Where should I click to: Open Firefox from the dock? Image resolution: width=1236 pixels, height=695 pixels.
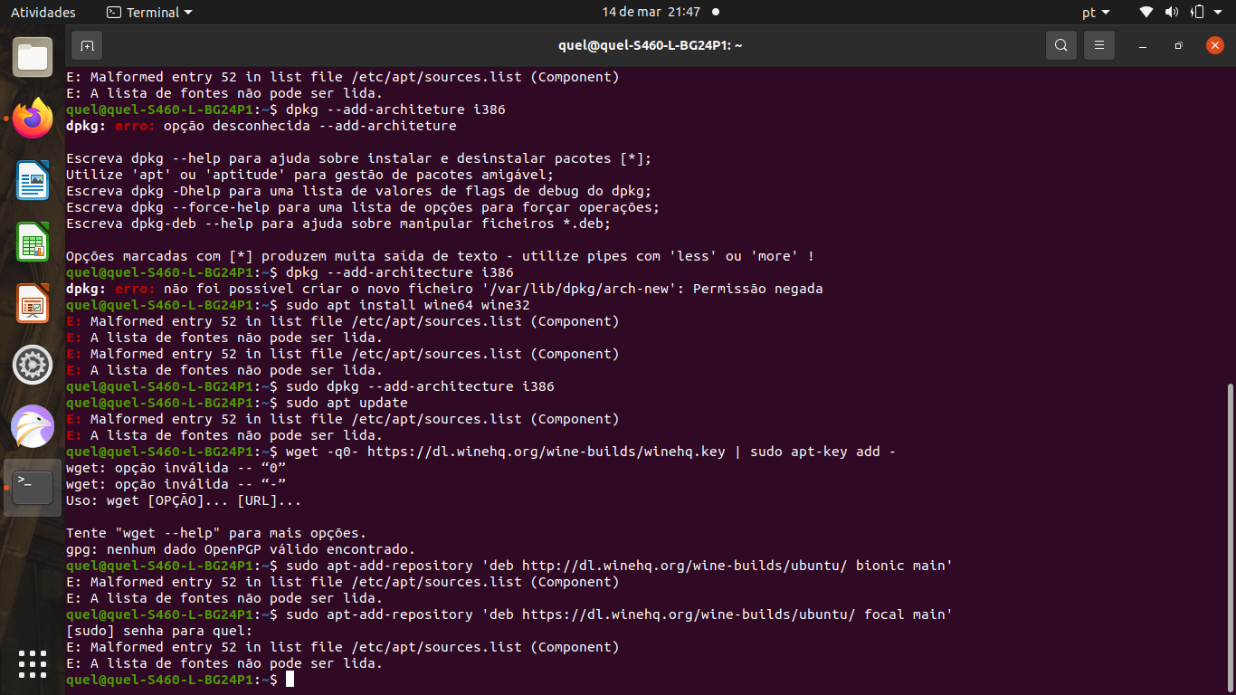(x=33, y=119)
